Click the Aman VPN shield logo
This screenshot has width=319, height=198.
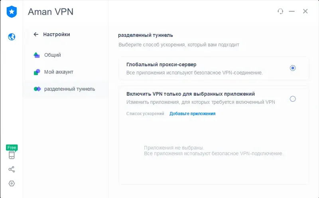12,12
